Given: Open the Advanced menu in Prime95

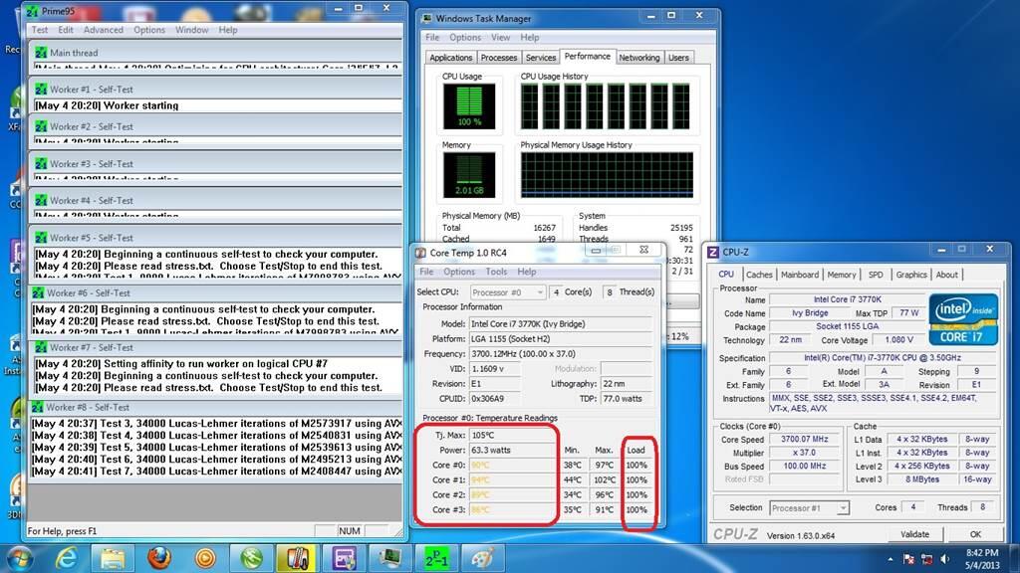Looking at the screenshot, I should pyautogui.click(x=103, y=30).
